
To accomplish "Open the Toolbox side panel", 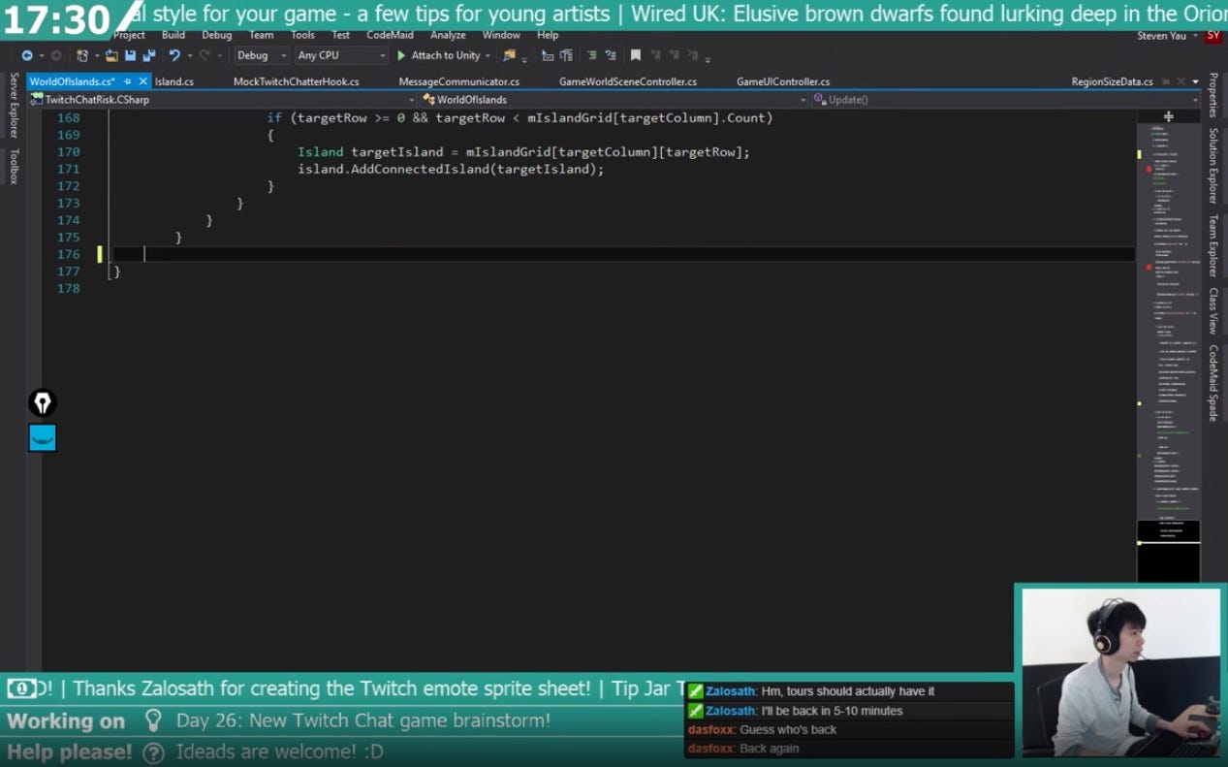I will click(14, 166).
